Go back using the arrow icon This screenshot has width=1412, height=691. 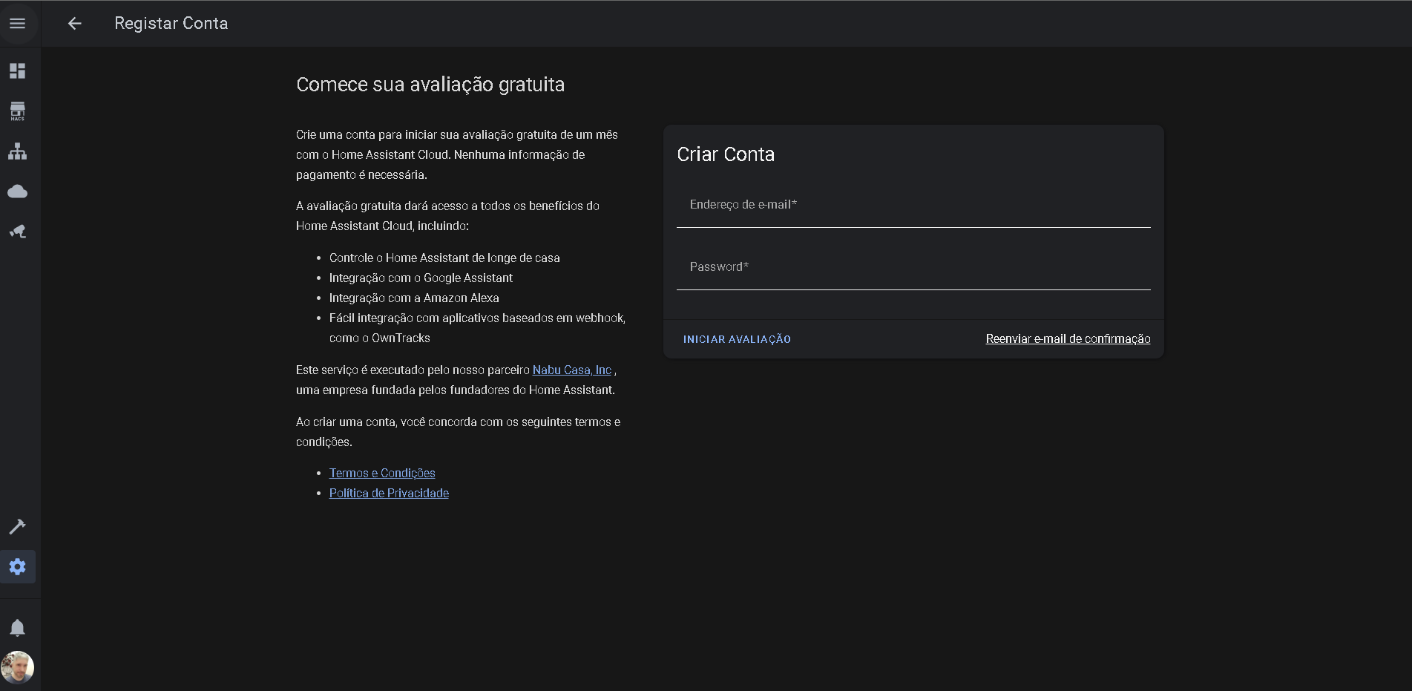coord(74,24)
